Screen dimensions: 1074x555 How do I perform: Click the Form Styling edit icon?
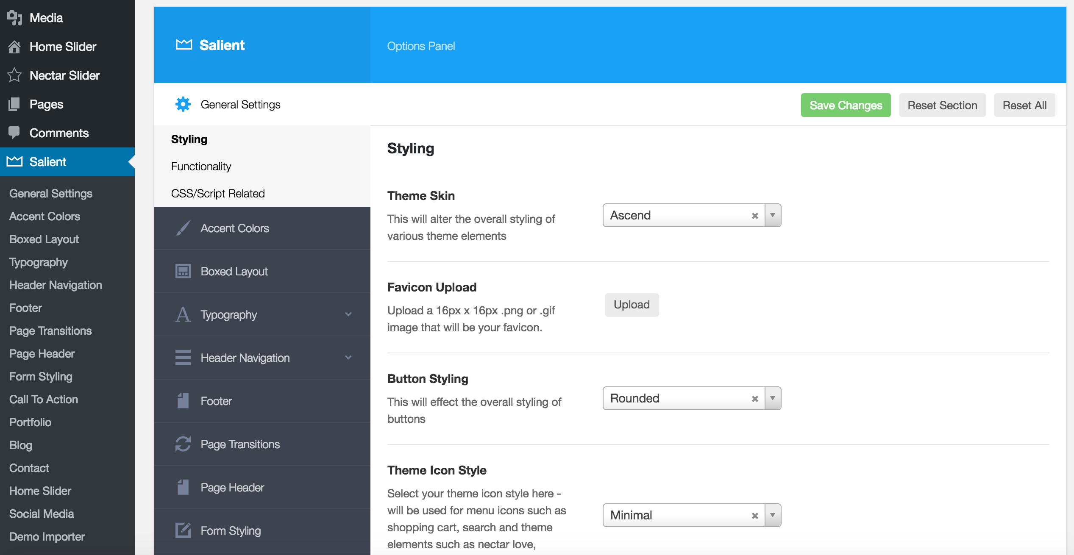click(183, 530)
